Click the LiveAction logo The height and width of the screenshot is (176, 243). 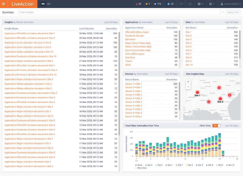tap(23, 4)
